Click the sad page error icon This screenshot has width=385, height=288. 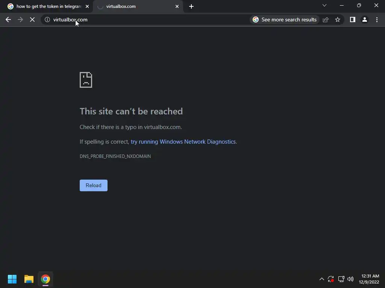[x=86, y=80]
